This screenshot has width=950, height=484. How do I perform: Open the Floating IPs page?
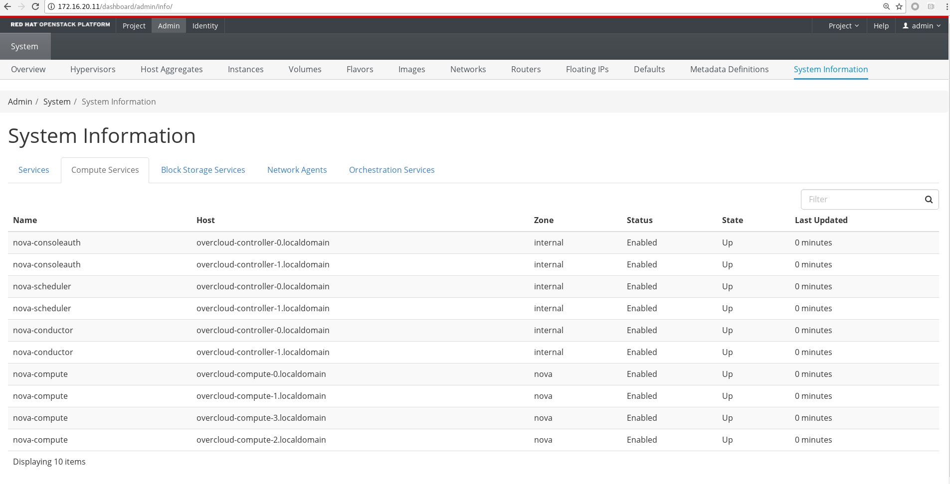pyautogui.click(x=587, y=69)
